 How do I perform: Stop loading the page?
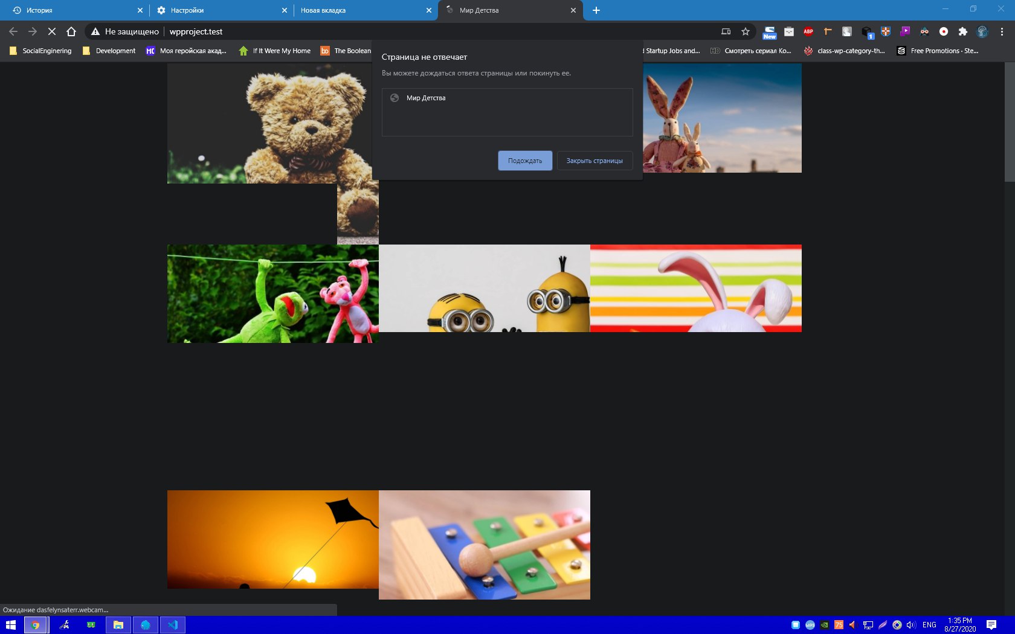click(52, 31)
